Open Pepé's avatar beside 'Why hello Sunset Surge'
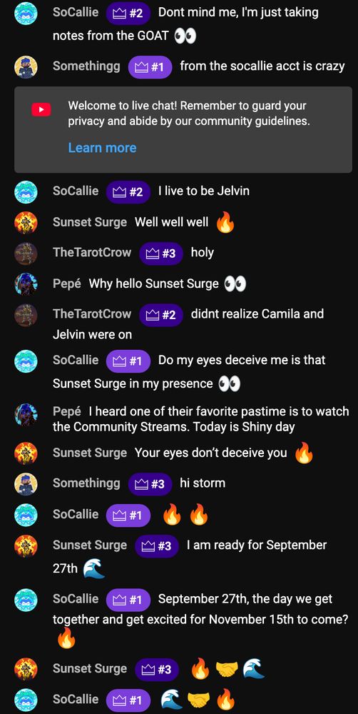Screen dimensions: 358x714 tap(26, 284)
